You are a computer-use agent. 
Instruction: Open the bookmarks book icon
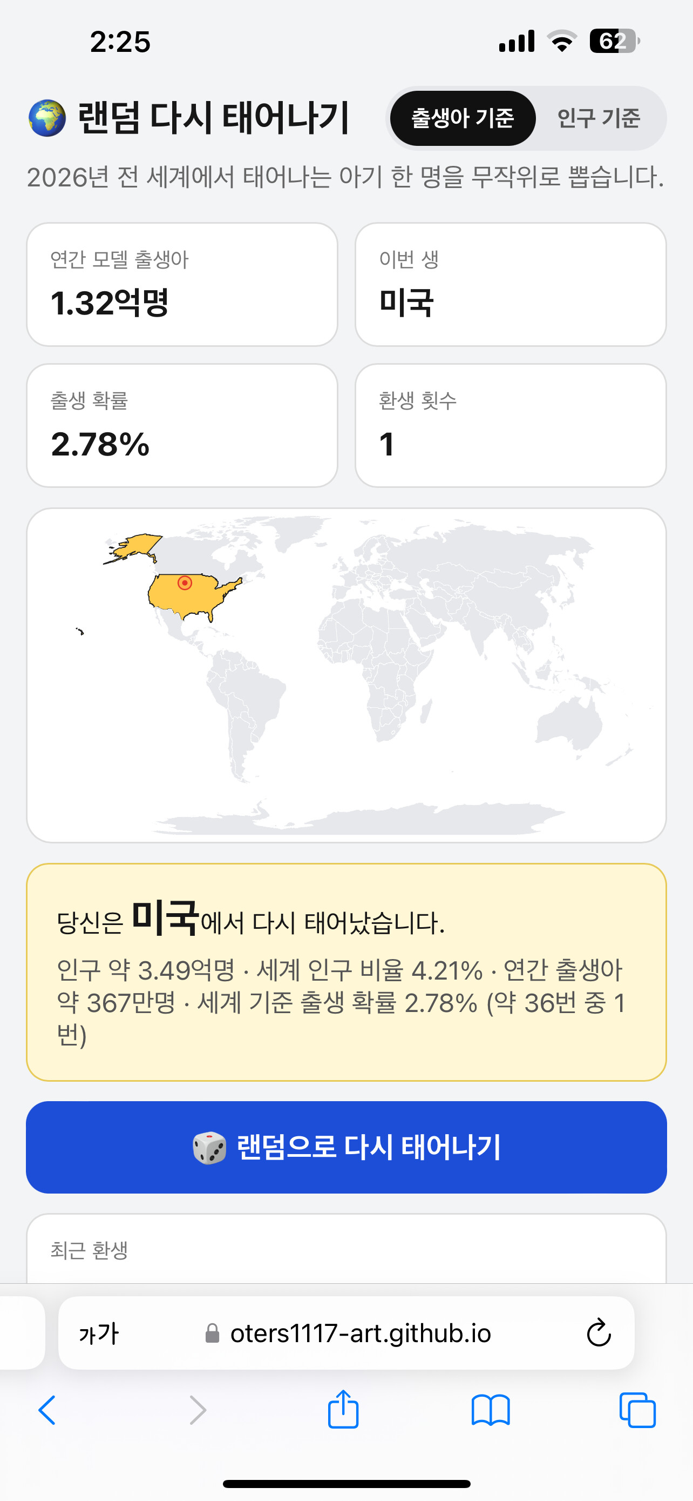(491, 1410)
